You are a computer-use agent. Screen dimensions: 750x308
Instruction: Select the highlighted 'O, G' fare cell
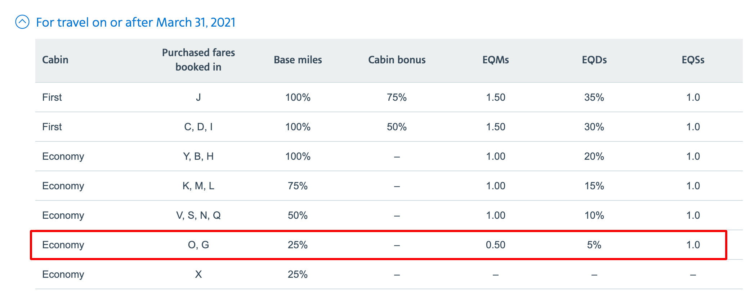pos(198,245)
